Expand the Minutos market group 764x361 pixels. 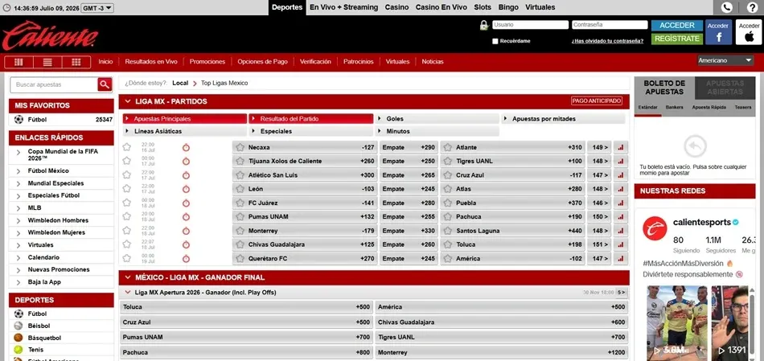pyautogui.click(x=437, y=132)
